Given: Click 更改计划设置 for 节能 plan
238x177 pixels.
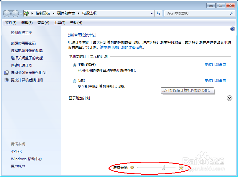Looking at the screenshot, I should [215, 81].
